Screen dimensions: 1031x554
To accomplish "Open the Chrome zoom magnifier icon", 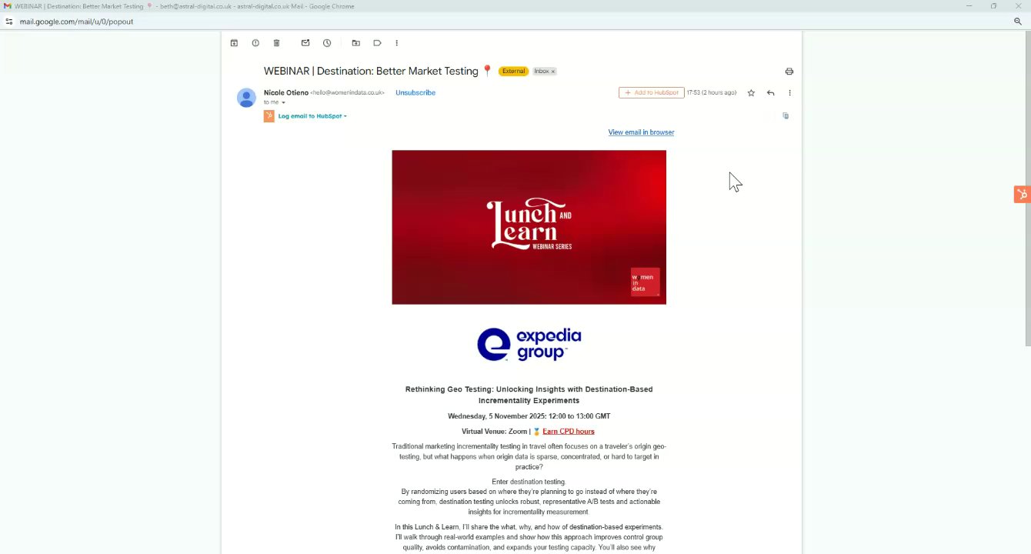I will (x=1017, y=22).
